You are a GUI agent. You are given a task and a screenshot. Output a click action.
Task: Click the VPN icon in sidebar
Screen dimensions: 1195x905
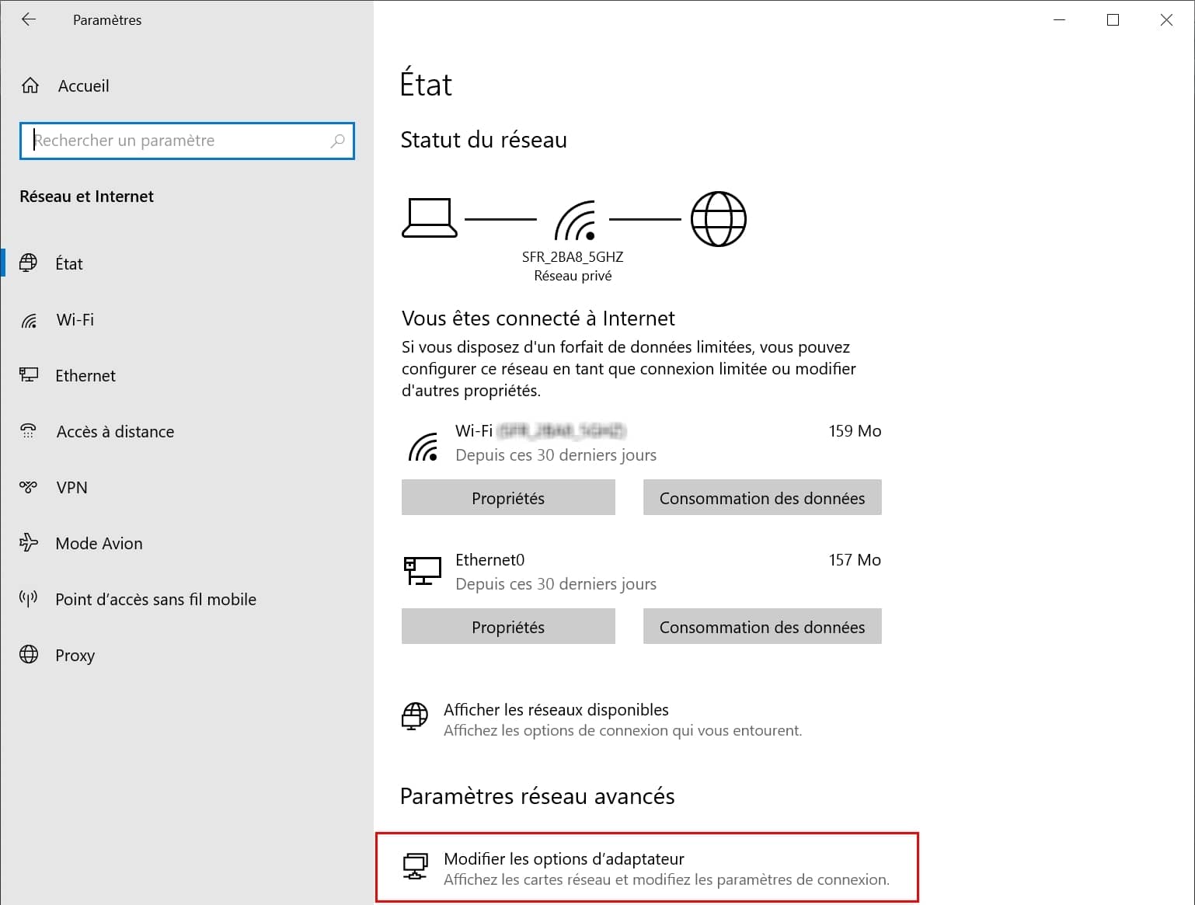[29, 488]
